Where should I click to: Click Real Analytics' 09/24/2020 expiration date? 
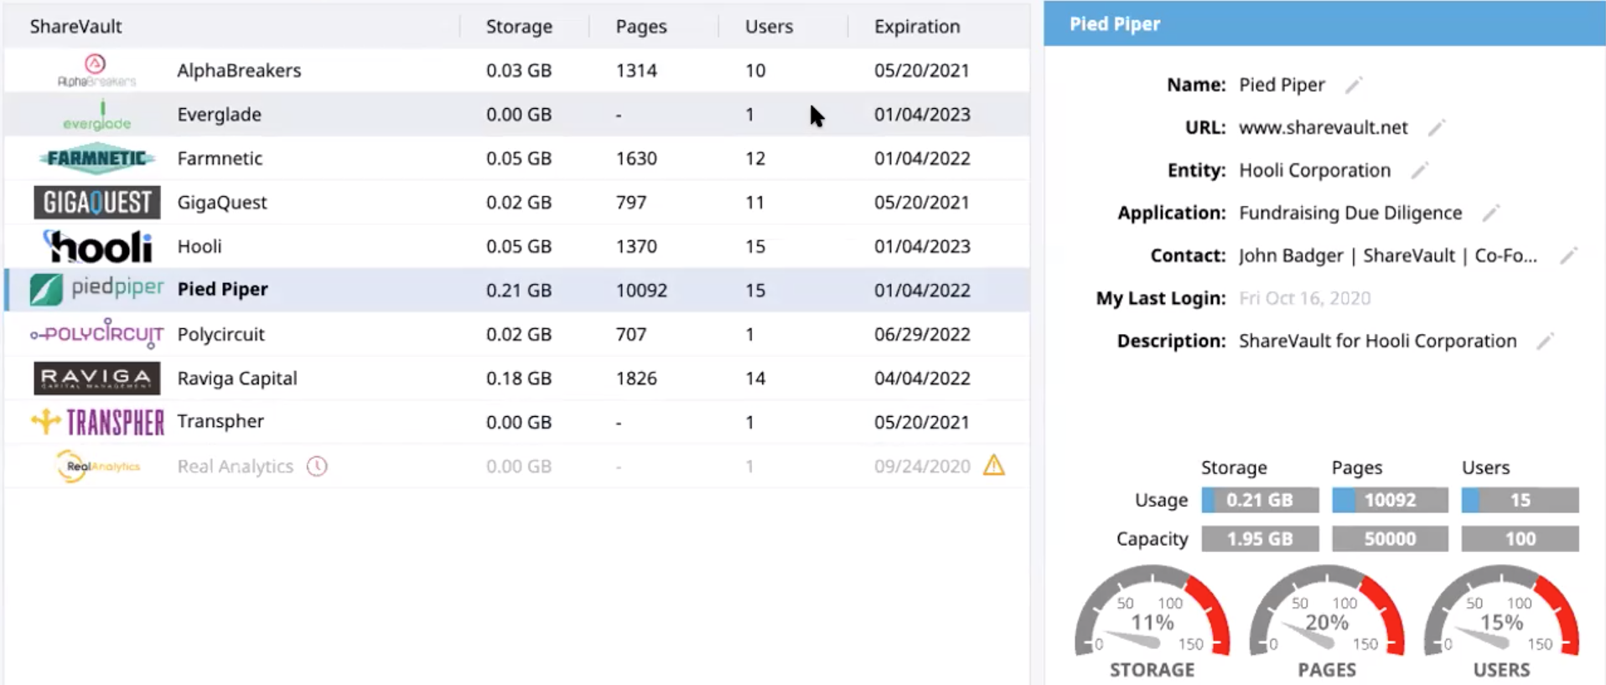click(x=922, y=466)
